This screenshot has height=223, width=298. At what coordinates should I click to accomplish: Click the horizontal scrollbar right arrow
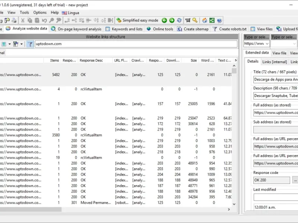(x=229, y=209)
